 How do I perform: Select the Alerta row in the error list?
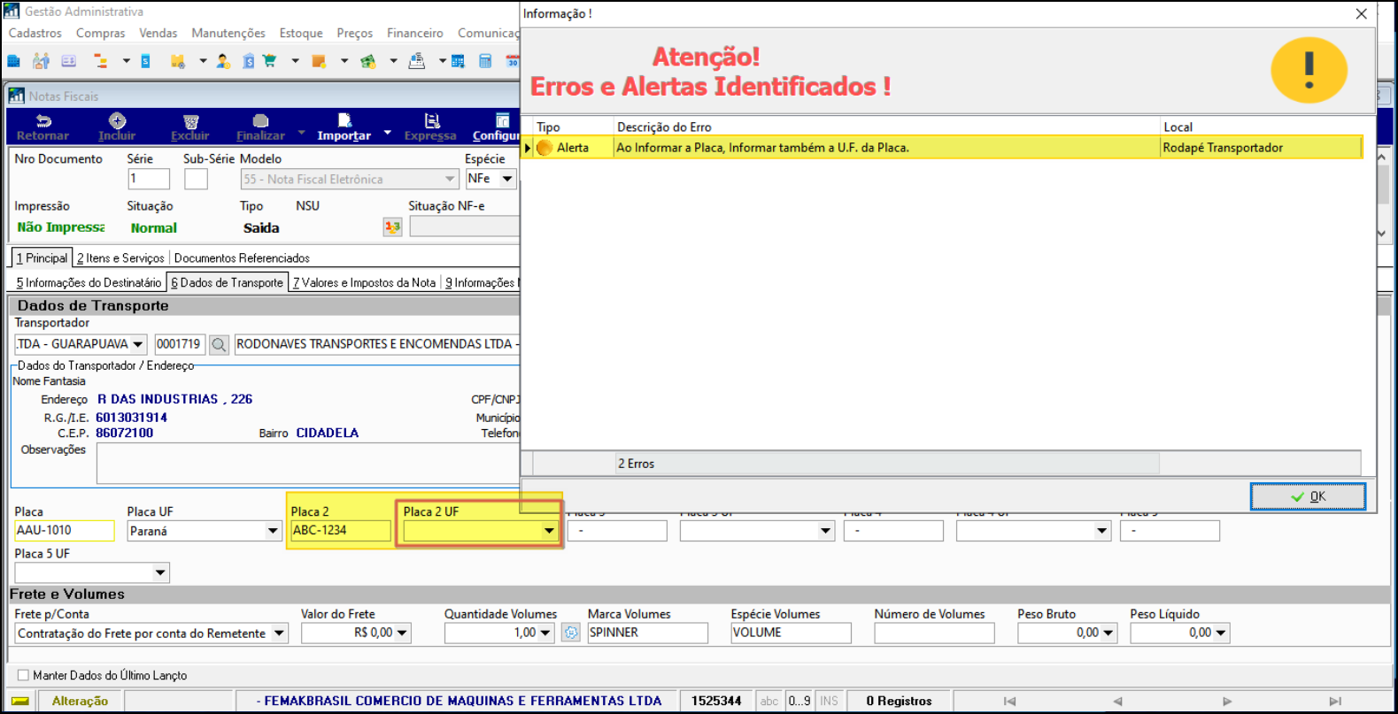point(942,148)
